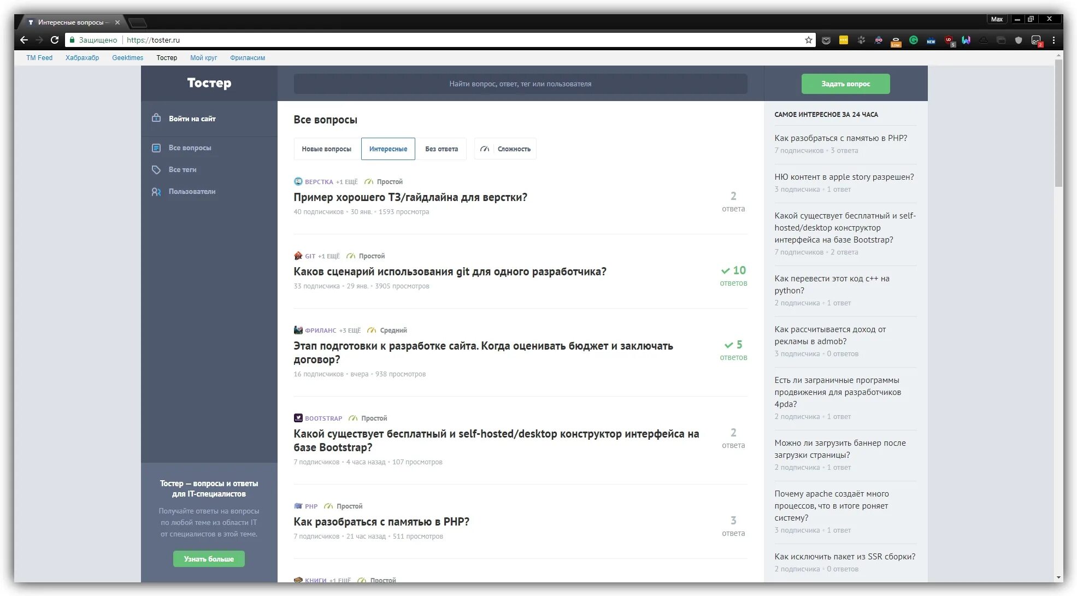The height and width of the screenshot is (596, 1077).
Task: Open question Каков сценарий использования git
Action: [450, 272]
